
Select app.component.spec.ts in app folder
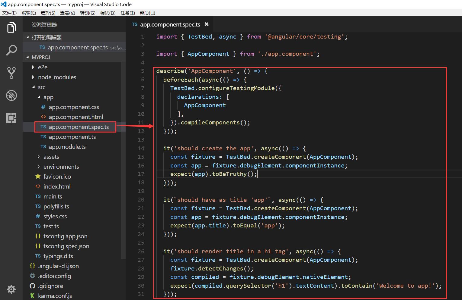tap(72, 127)
